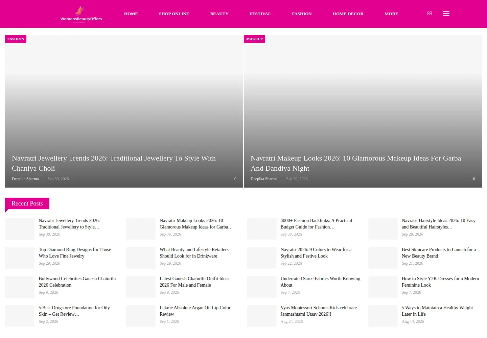Open thumbnail for Top Diamond Ring Designs post

pos(20,258)
